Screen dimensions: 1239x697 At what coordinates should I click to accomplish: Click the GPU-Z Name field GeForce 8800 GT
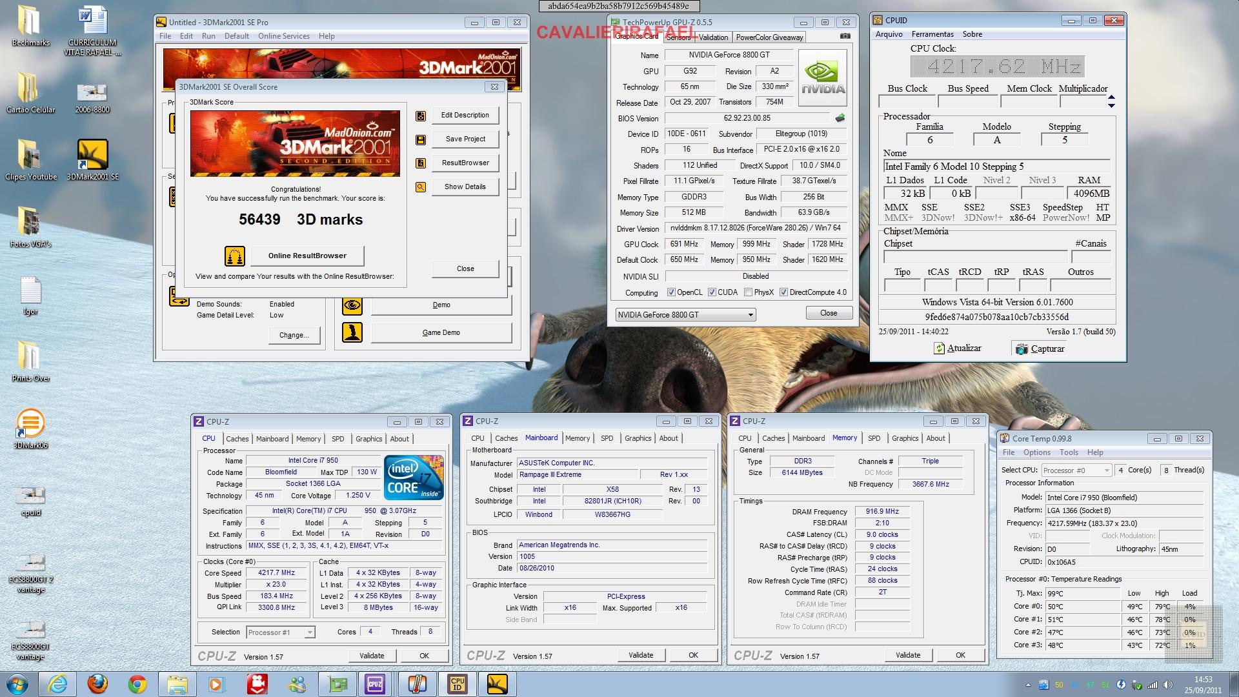[x=729, y=56]
